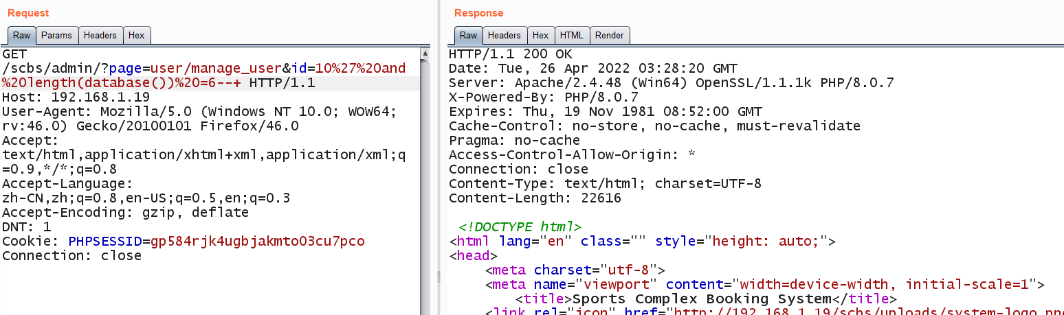Open the Request Params tab
The width and height of the screenshot is (1064, 315).
pyautogui.click(x=56, y=35)
